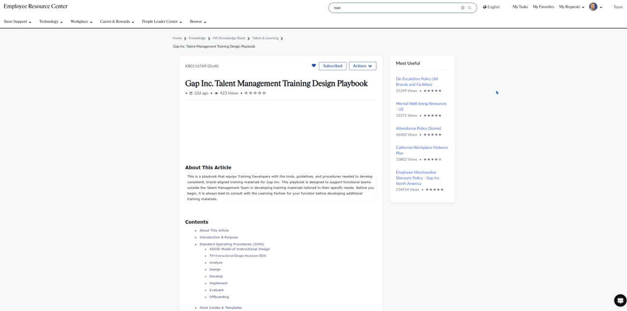Jump to ADDIE Model of Instructional Design
The height and width of the screenshot is (311, 627).
(240, 249)
